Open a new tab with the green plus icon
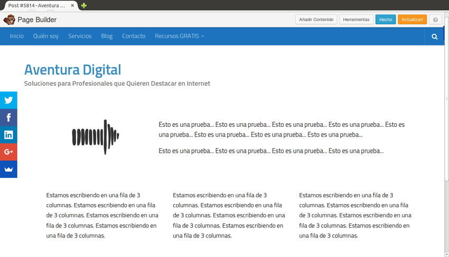Viewport: 449px width, 257px height. click(x=84, y=5)
